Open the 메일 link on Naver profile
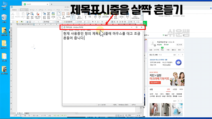 coord(162,50)
